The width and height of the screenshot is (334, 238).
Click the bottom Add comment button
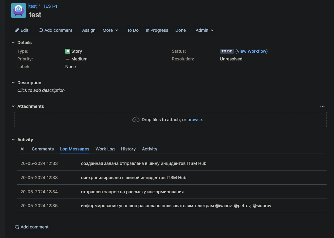tap(32, 227)
